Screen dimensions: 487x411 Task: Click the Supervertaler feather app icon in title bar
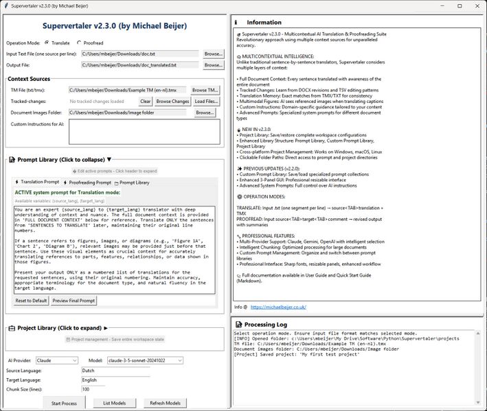coord(5,5)
